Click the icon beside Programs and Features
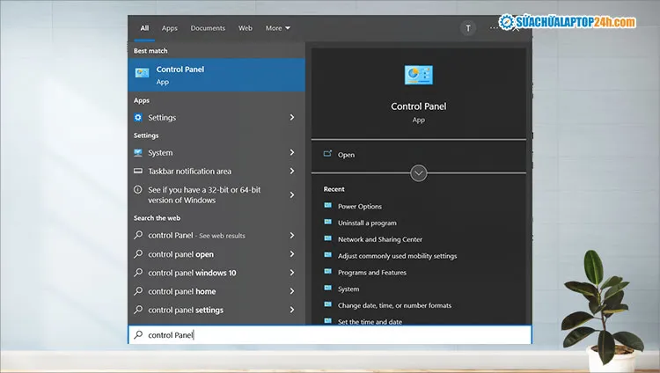Image resolution: width=660 pixels, height=373 pixels. tap(328, 272)
